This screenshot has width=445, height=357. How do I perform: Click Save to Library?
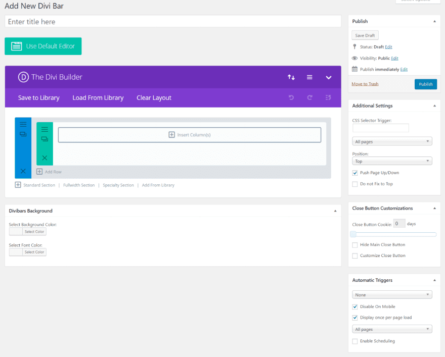(x=39, y=98)
